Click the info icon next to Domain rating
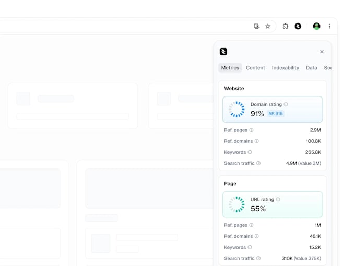The height and width of the screenshot is (266, 355). click(286, 104)
